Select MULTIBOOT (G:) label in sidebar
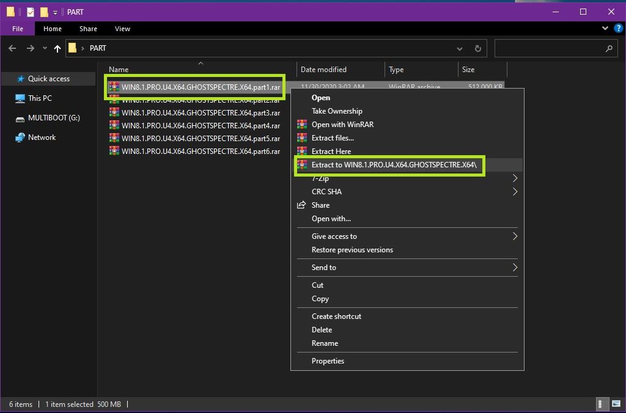 (x=54, y=118)
